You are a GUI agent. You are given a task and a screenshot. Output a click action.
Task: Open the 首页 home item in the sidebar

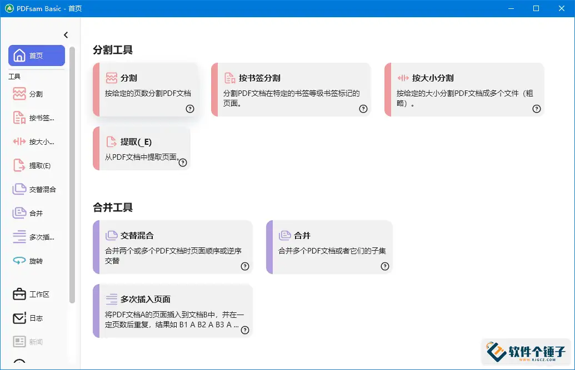point(37,55)
